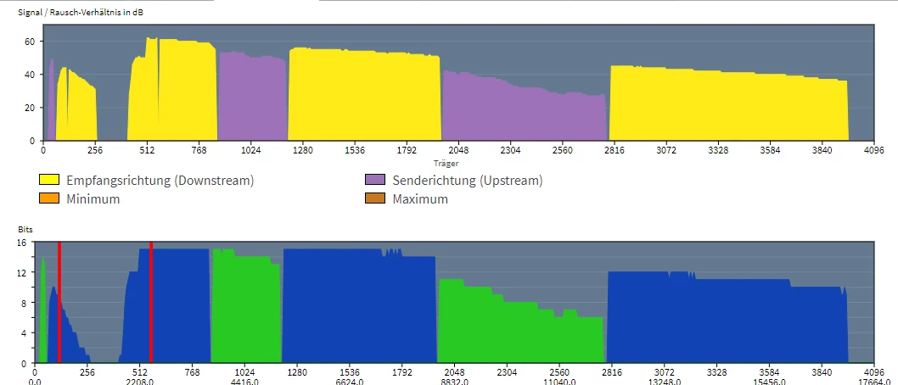Click the '2208.0' frequency label

(140, 382)
